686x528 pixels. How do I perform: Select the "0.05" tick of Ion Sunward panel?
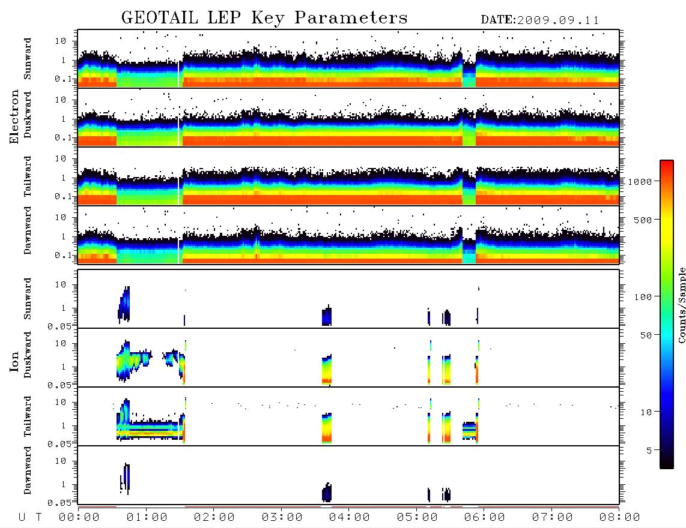59,326
